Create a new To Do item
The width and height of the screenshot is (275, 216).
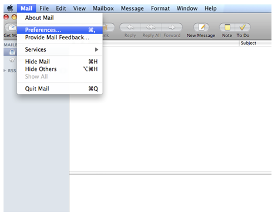point(243,28)
